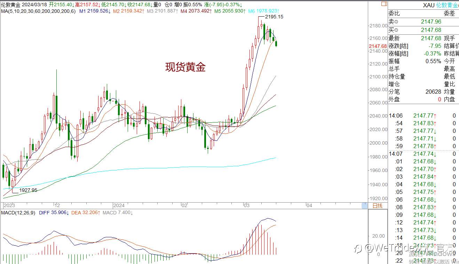The width and height of the screenshot is (459, 264).
Task: Select the M5 2055.930 moving average label
Action: [x=230, y=11]
